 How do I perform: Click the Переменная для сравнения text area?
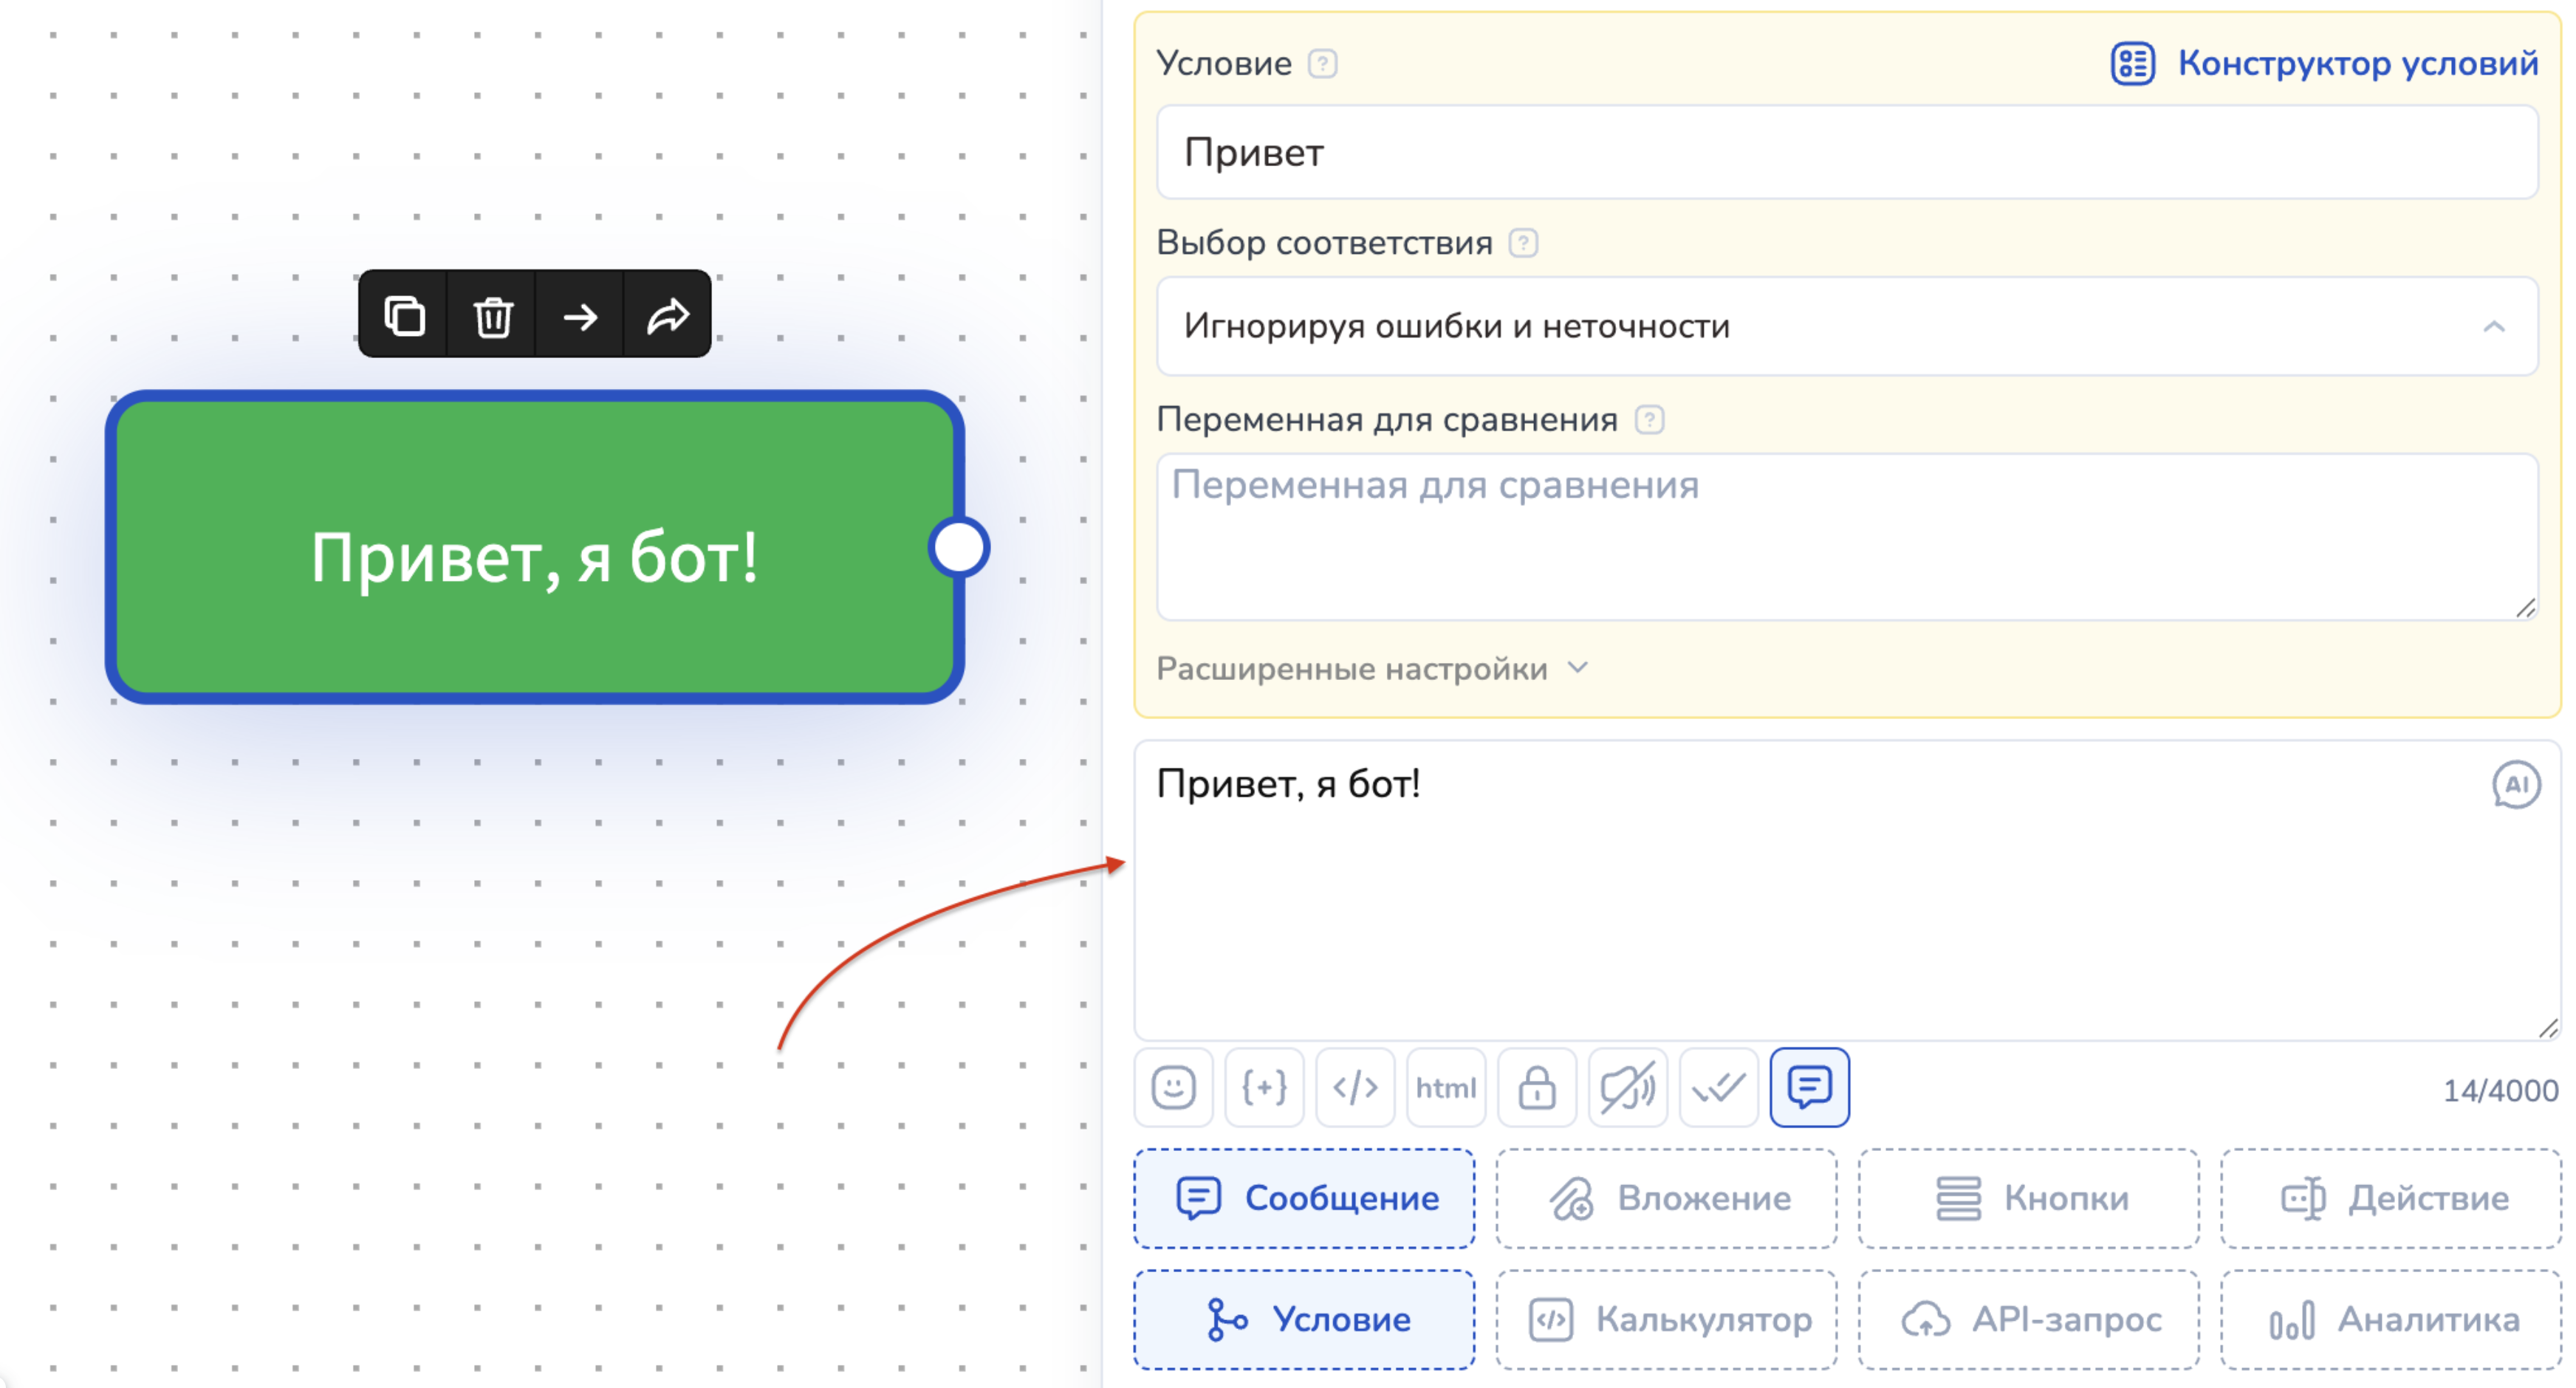(x=1846, y=537)
